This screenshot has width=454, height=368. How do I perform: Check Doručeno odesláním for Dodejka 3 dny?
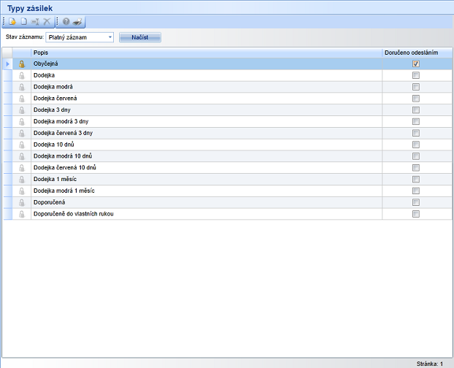[x=416, y=110]
